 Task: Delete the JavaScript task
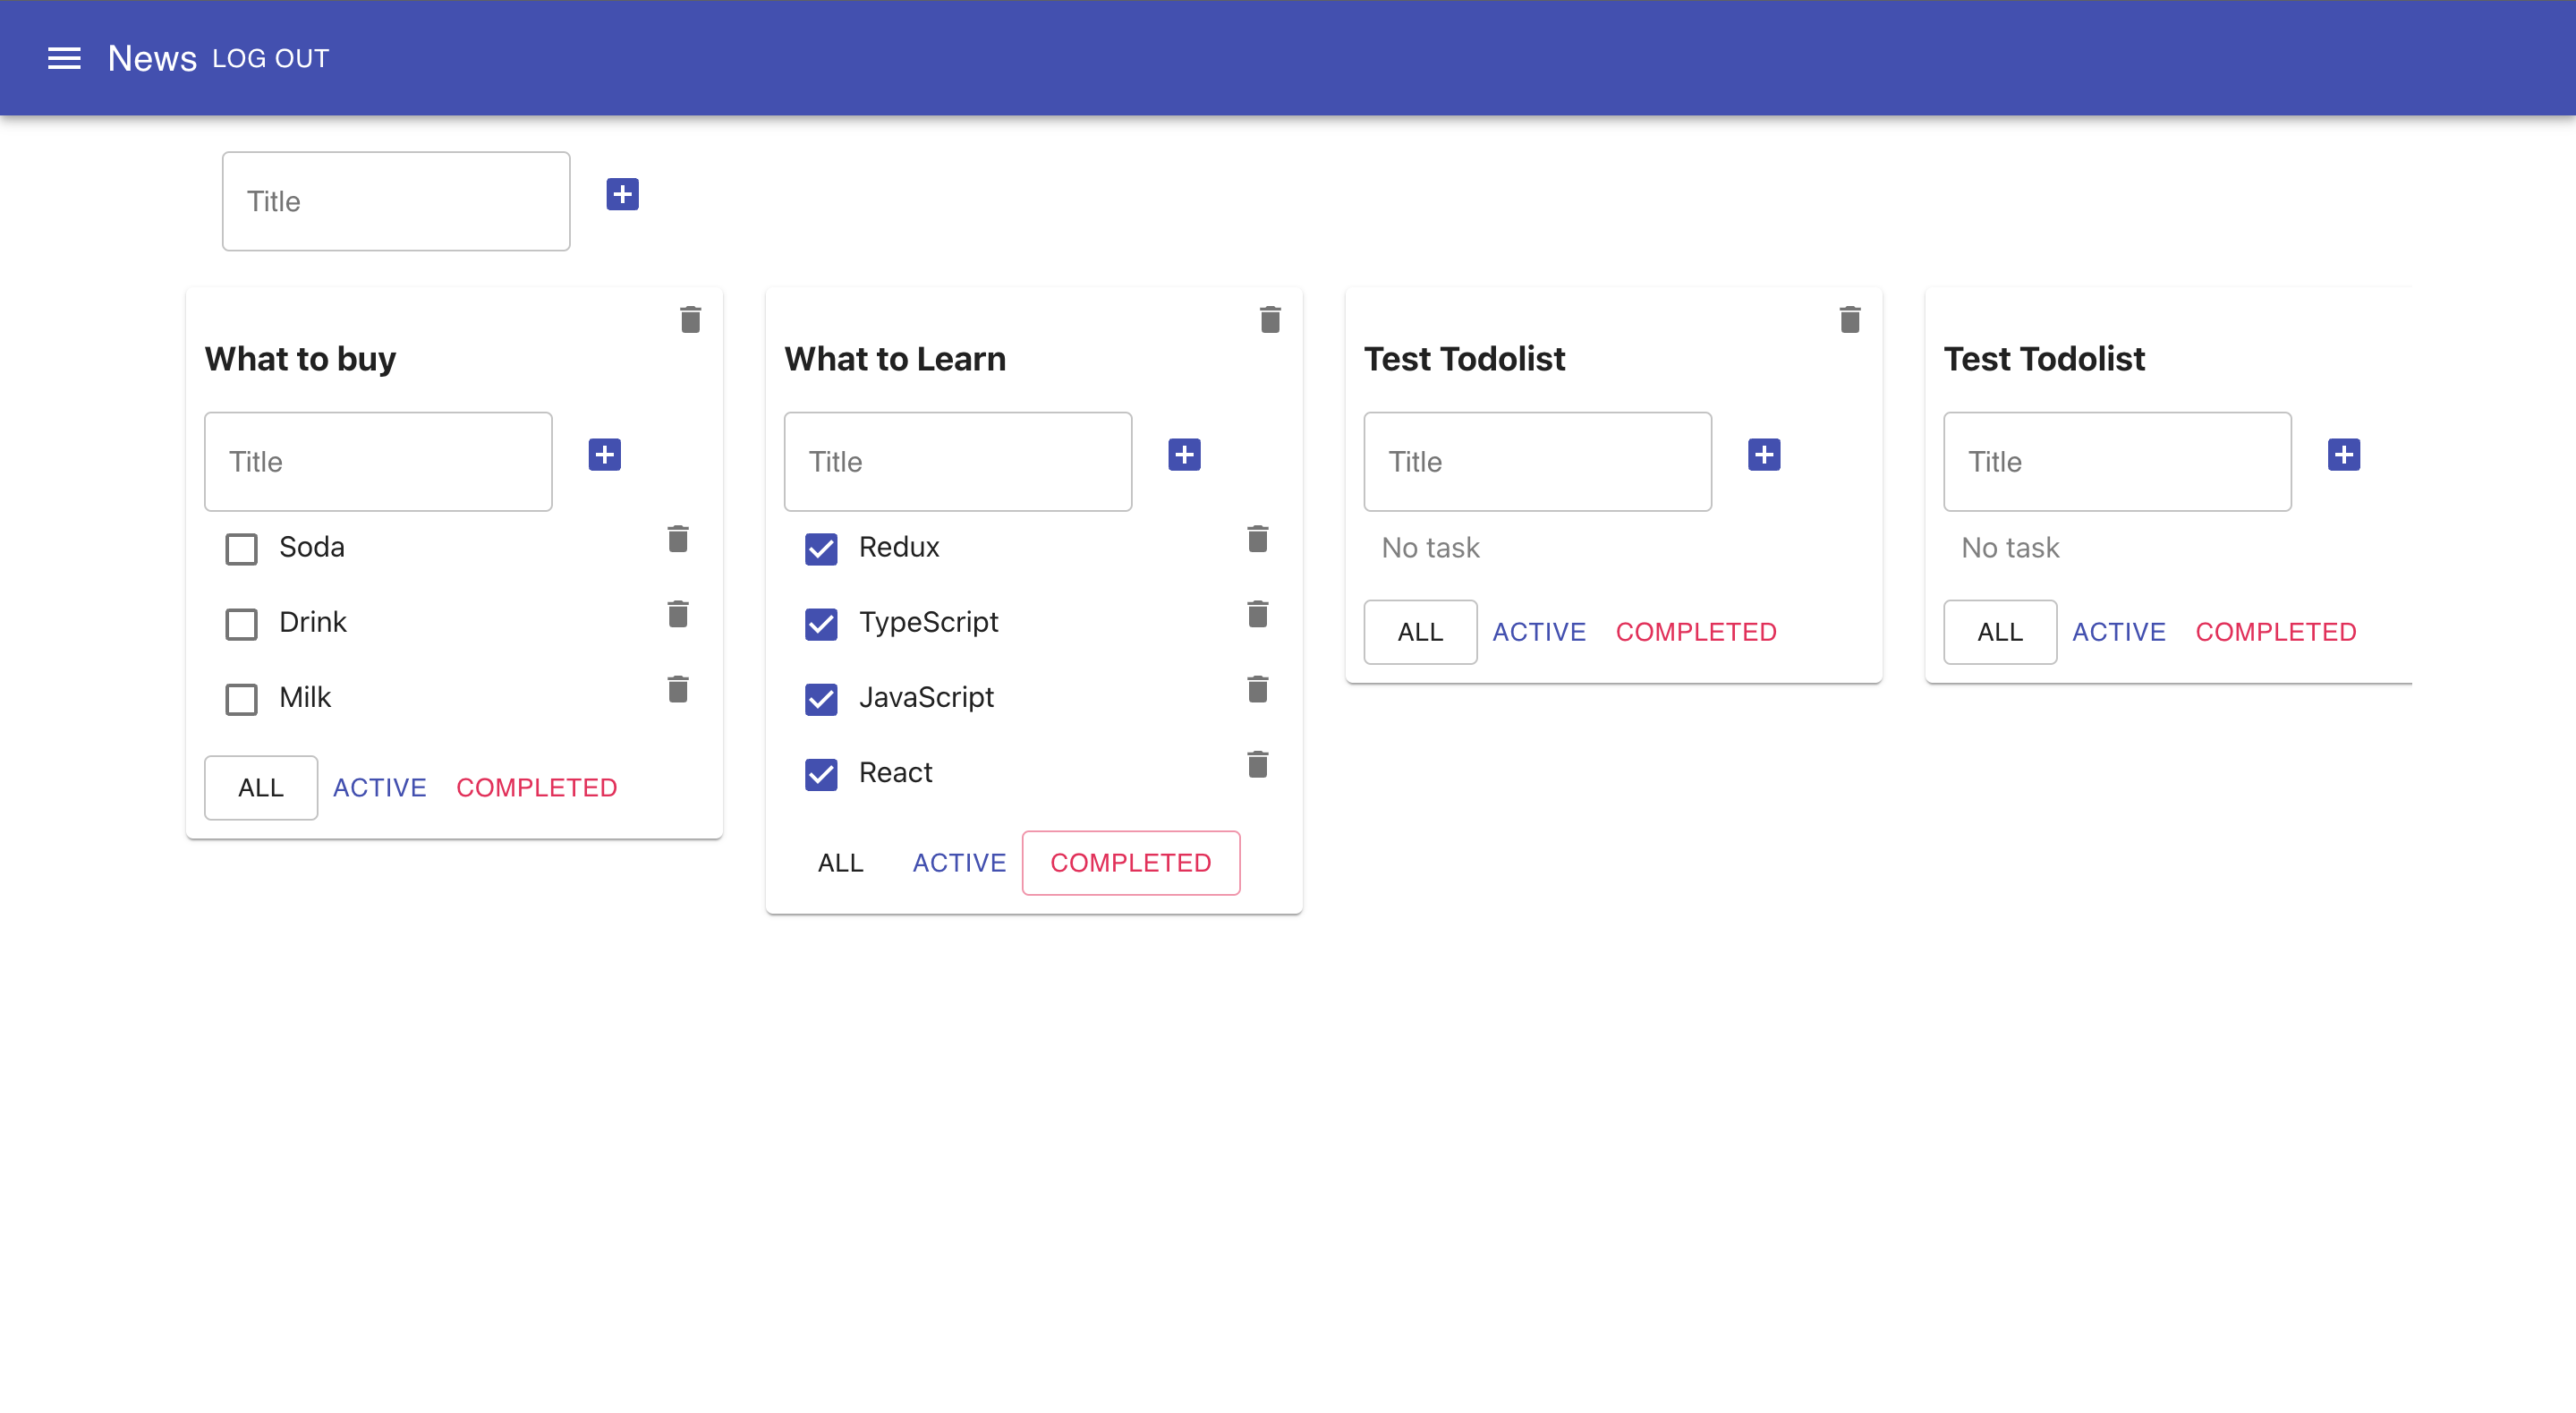(1258, 689)
